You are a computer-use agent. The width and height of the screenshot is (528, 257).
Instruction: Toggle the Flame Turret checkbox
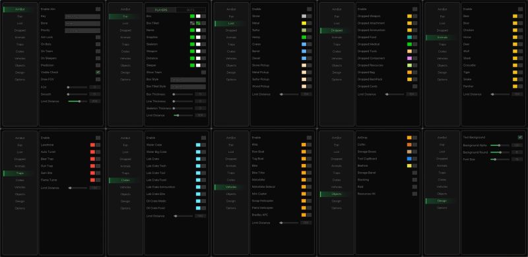pos(98,180)
